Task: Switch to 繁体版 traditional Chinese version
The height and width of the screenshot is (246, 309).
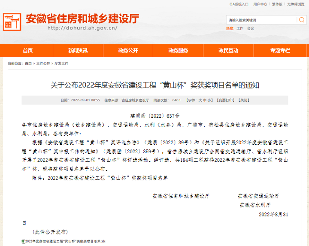Action: [277, 4]
